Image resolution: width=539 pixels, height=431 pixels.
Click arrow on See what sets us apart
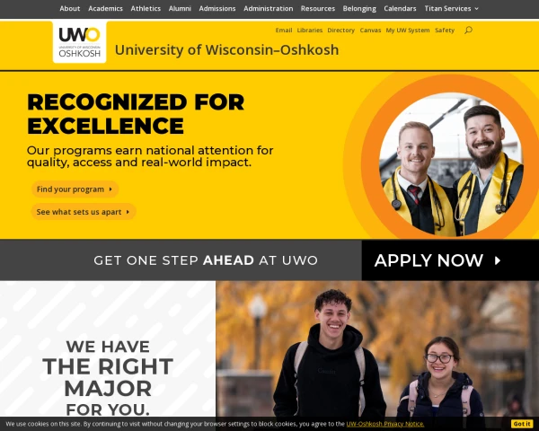(128, 212)
